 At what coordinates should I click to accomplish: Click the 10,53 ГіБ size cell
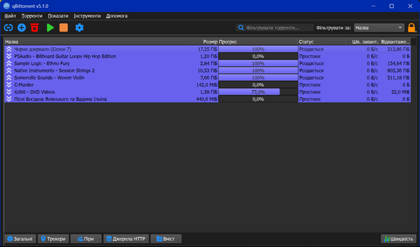(x=207, y=70)
